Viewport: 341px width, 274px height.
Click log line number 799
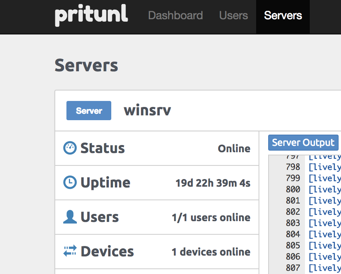293,178
